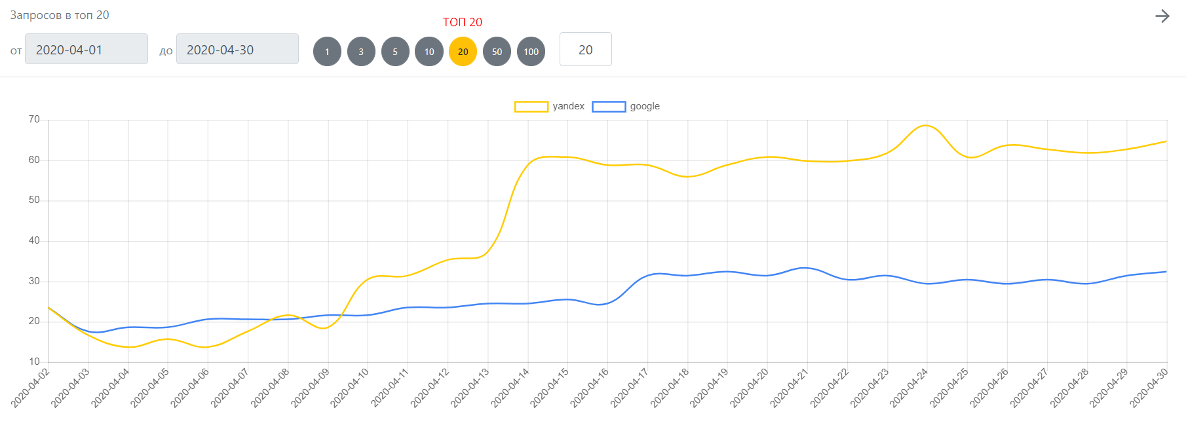1186x427 pixels.
Task: Click the highlighted top 20 circle
Action: point(463,52)
